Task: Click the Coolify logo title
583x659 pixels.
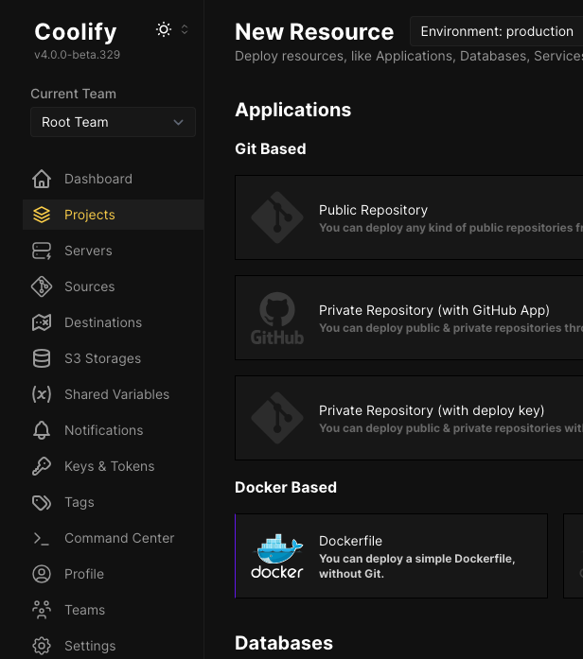Action: point(76,32)
